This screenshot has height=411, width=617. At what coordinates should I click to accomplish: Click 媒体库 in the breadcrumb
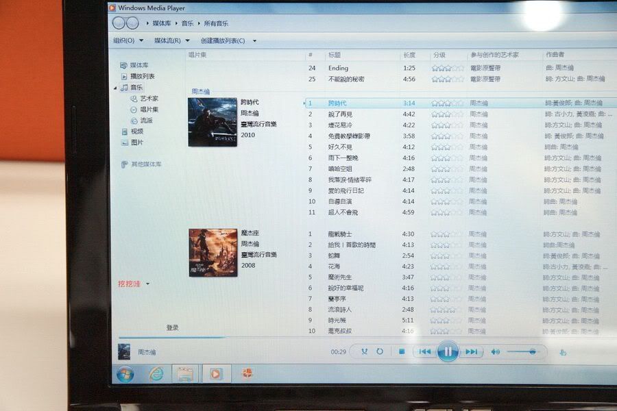click(162, 23)
